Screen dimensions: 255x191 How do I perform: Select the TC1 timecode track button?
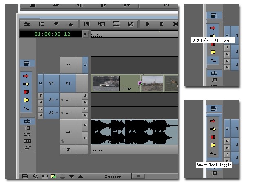click(68, 149)
